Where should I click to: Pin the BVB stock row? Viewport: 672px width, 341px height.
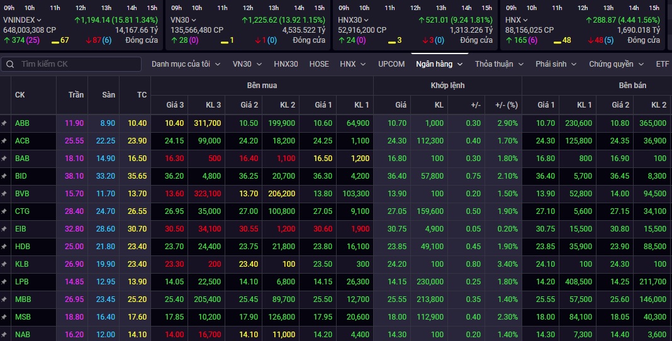(x=4, y=194)
